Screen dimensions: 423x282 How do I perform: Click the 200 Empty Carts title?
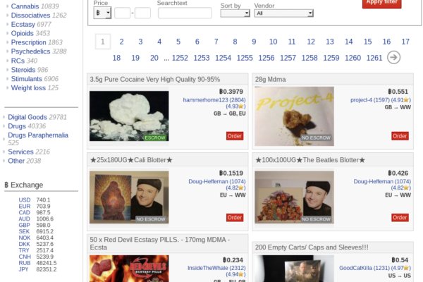312,247
